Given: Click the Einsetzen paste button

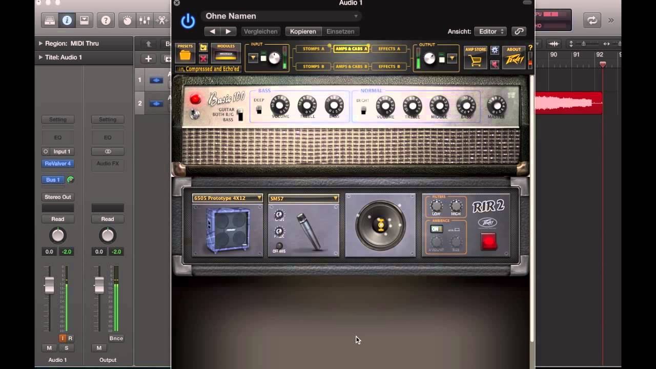Looking at the screenshot, I should coord(340,31).
